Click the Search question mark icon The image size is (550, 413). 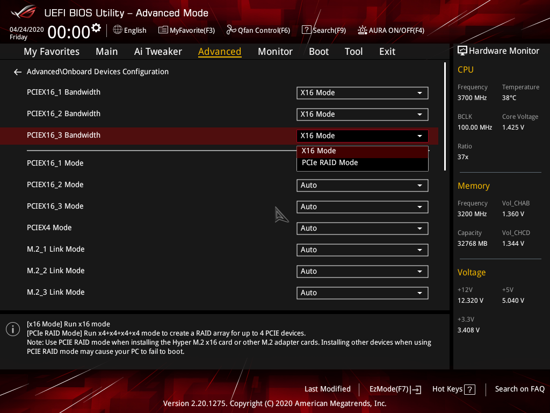(x=306, y=30)
